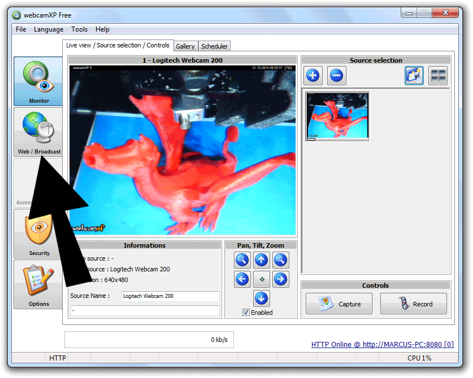473x378 pixels.
Task: Tilt camera up with up arrow
Action: point(262,260)
